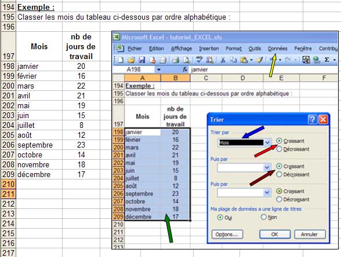
Task: Choose Oui for ligne de titres
Action: pos(220,217)
